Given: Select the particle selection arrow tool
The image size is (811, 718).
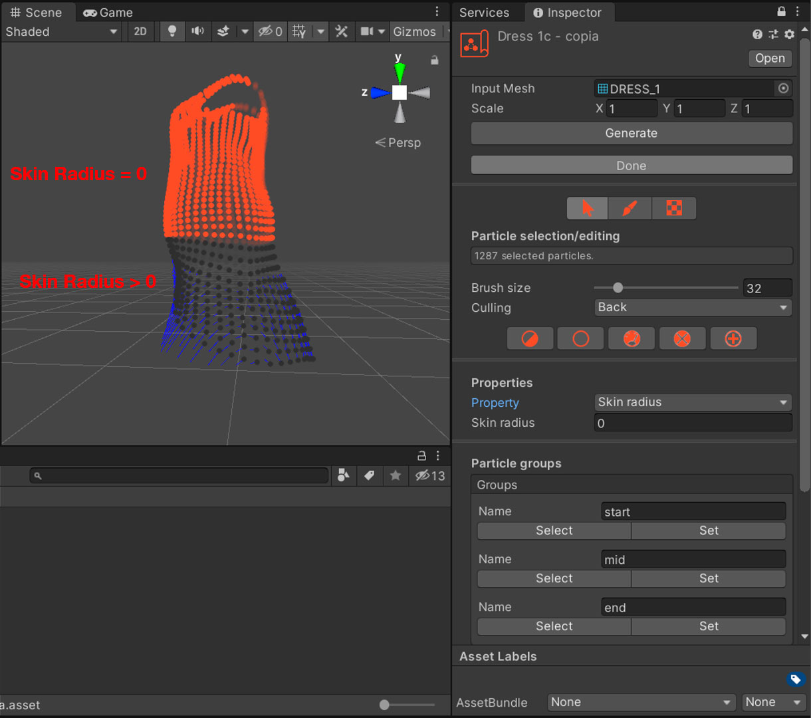Looking at the screenshot, I should click(587, 209).
